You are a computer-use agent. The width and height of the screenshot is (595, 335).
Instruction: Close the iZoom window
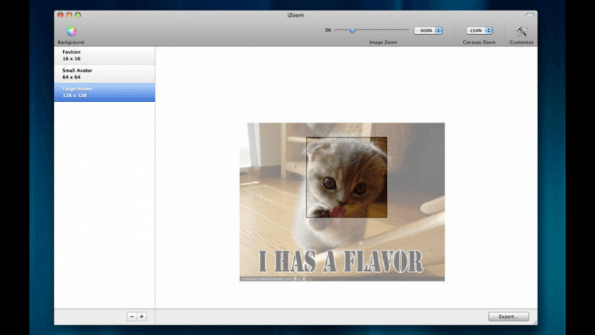(60, 15)
